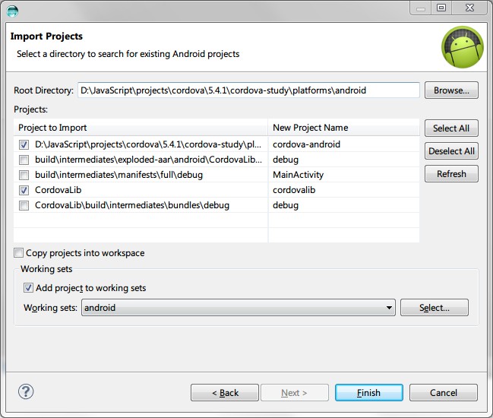The image size is (493, 418).
Task: Click the help question mark icon
Action: click(26, 392)
